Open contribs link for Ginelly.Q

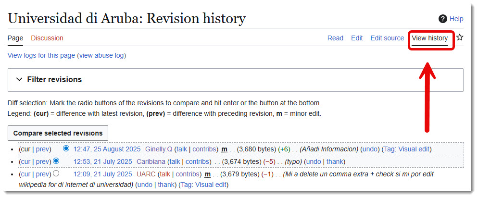[204, 149]
